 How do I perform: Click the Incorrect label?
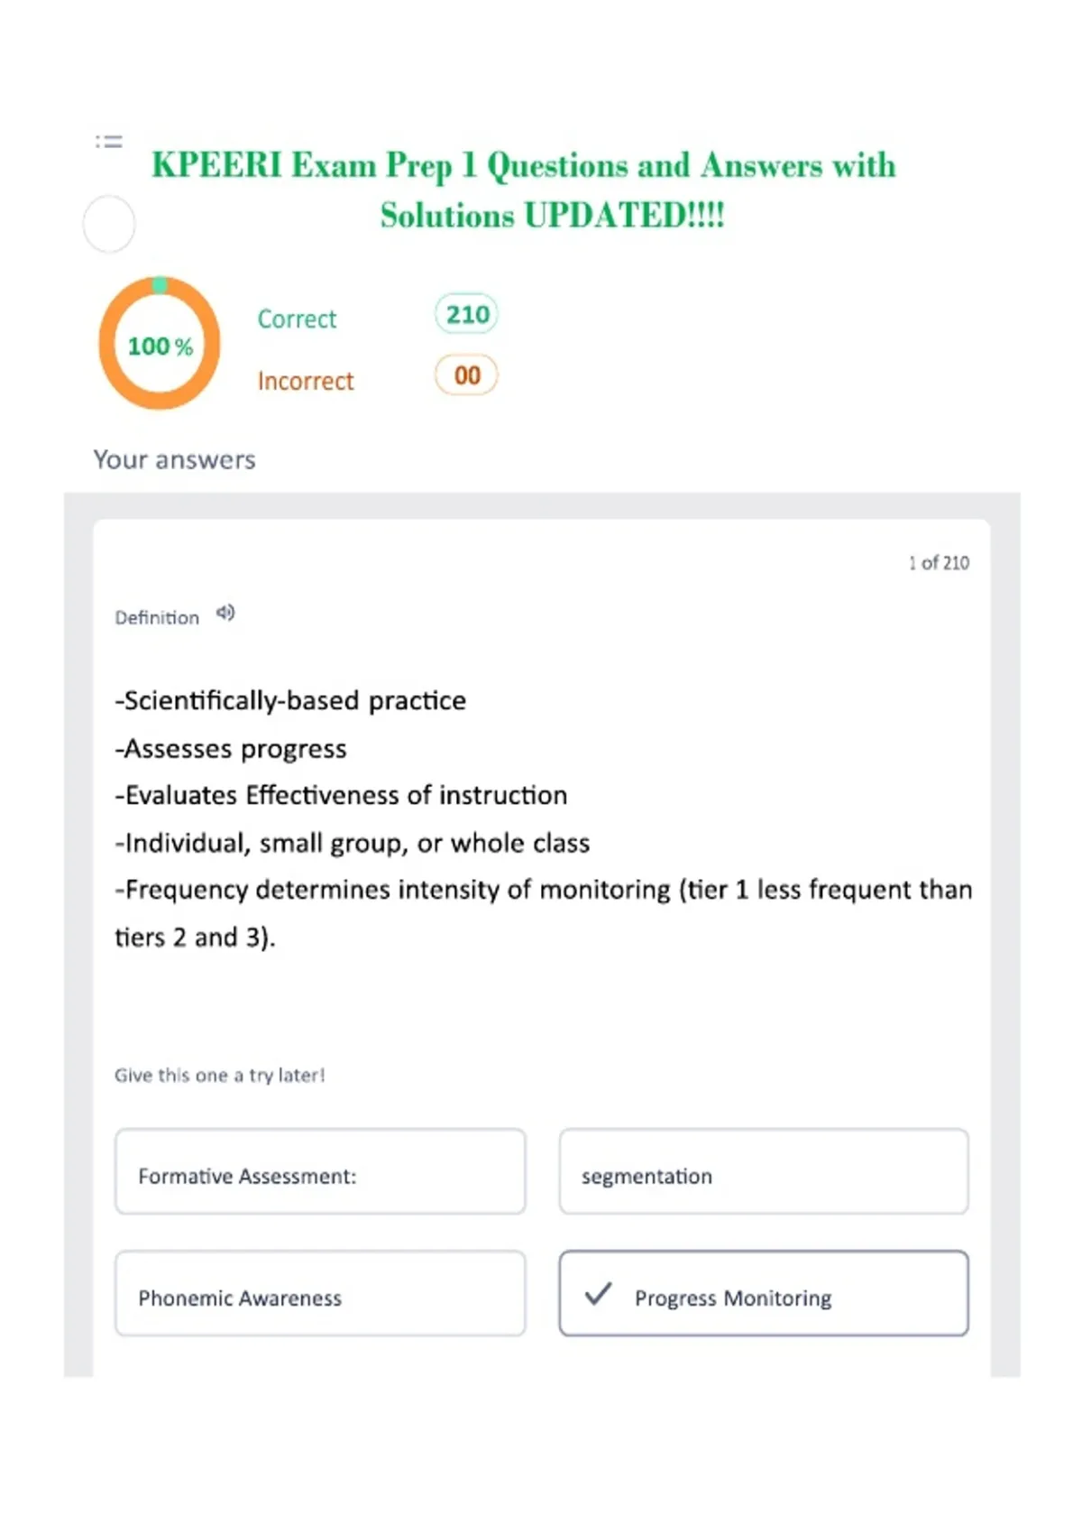pos(306,381)
